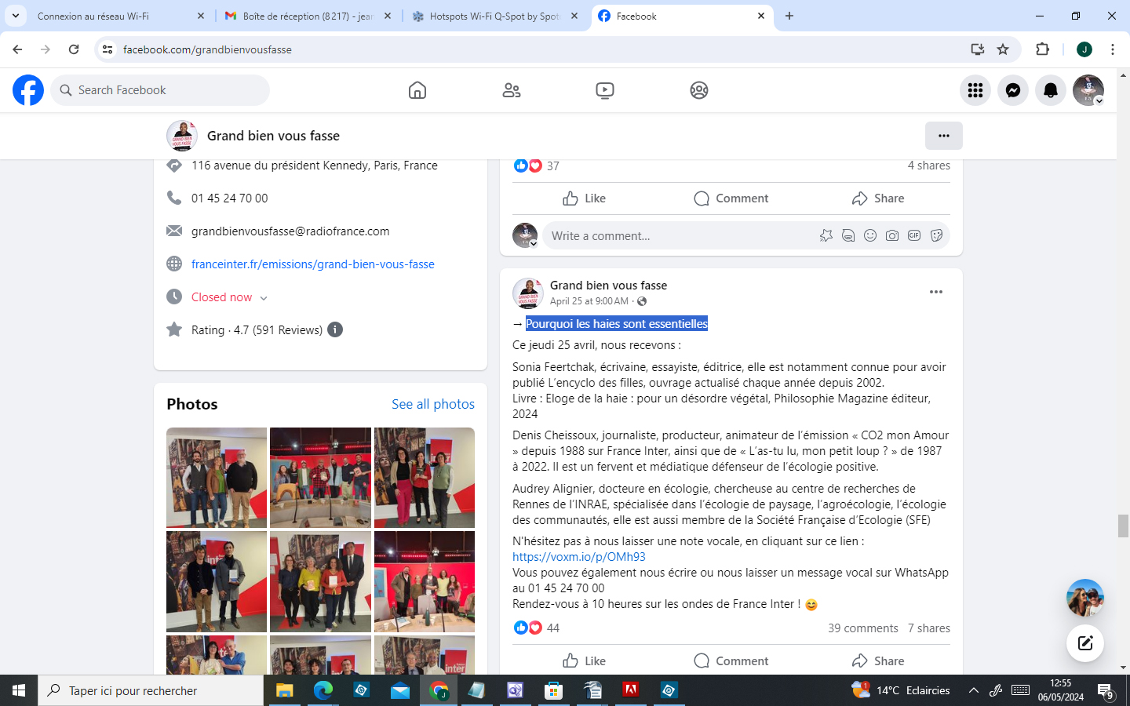Open See all photos link

[x=433, y=404]
